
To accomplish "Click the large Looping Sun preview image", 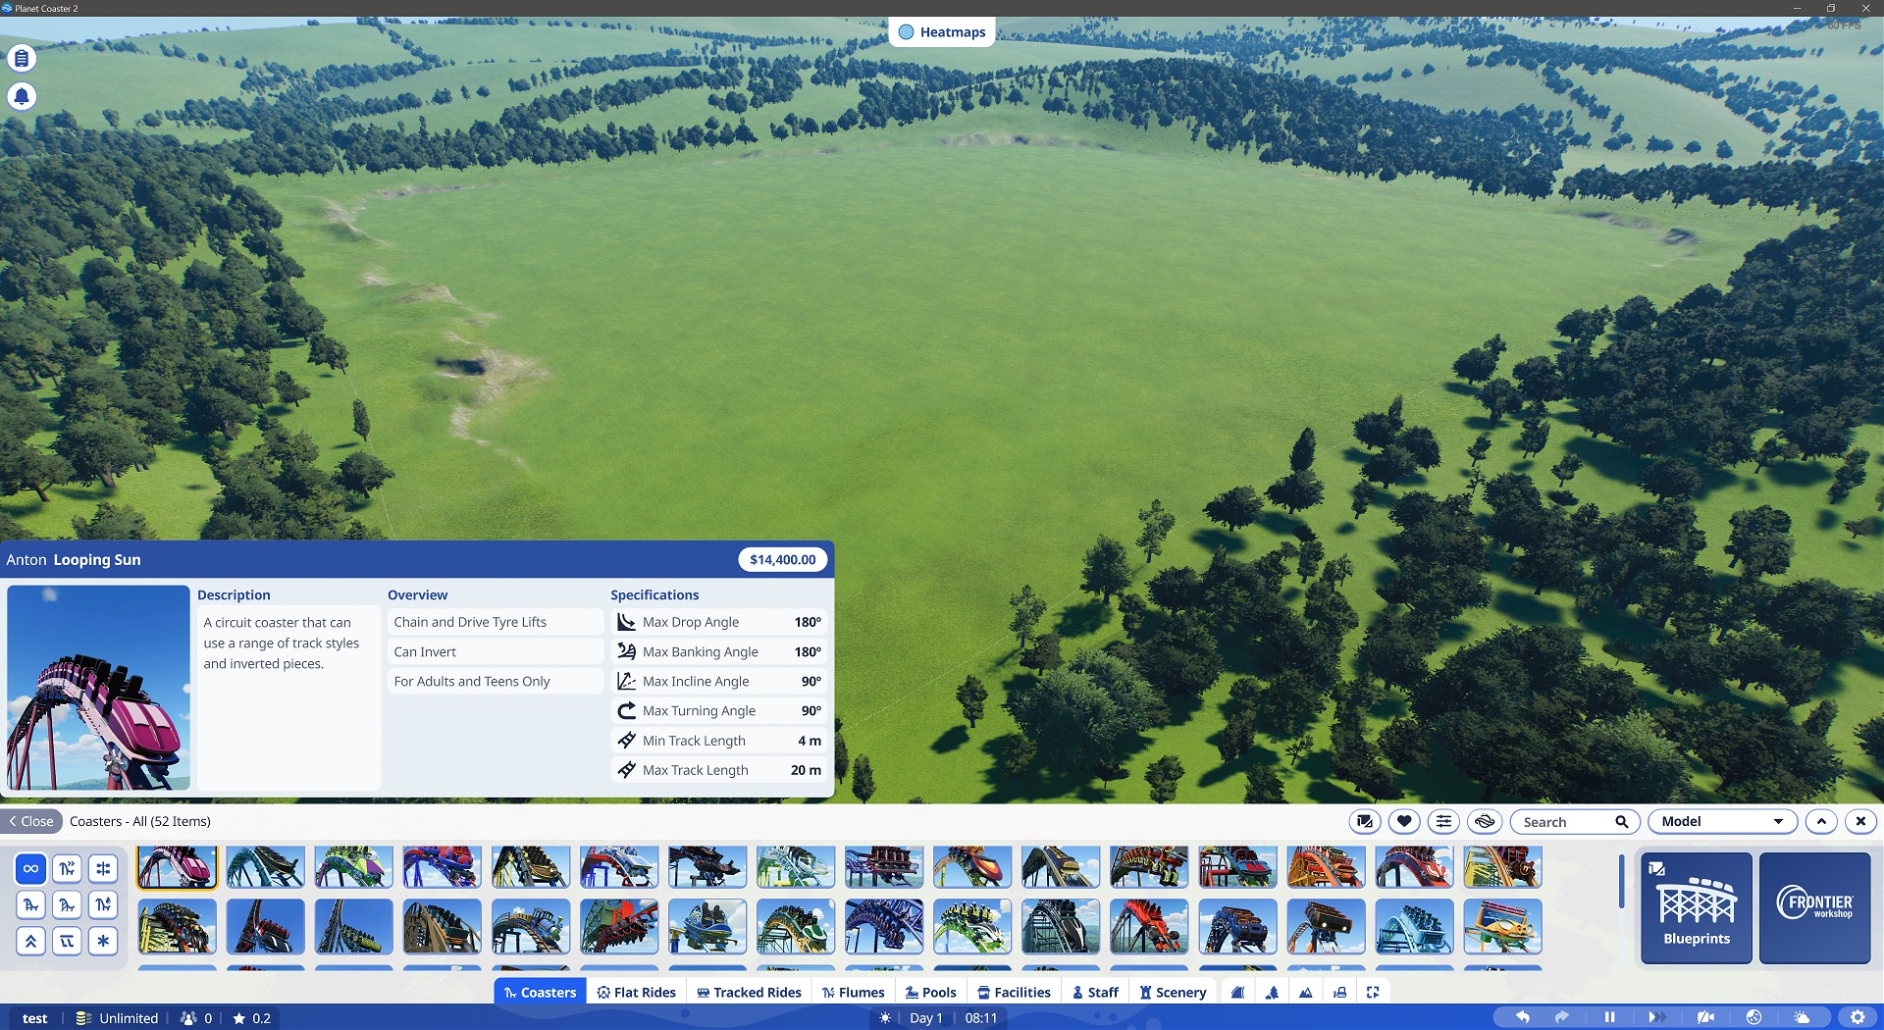I will 98,688.
